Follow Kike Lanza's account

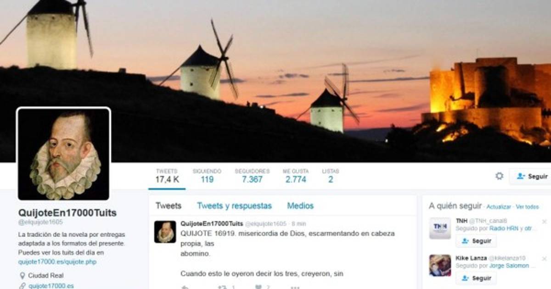pyautogui.click(x=476, y=278)
